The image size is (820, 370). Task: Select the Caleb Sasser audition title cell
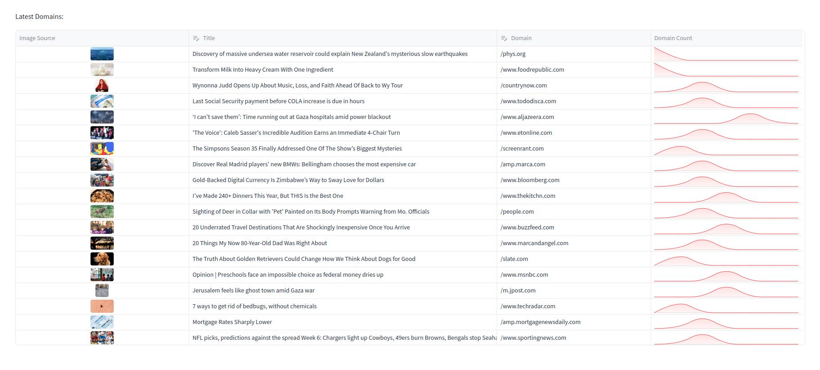point(343,133)
